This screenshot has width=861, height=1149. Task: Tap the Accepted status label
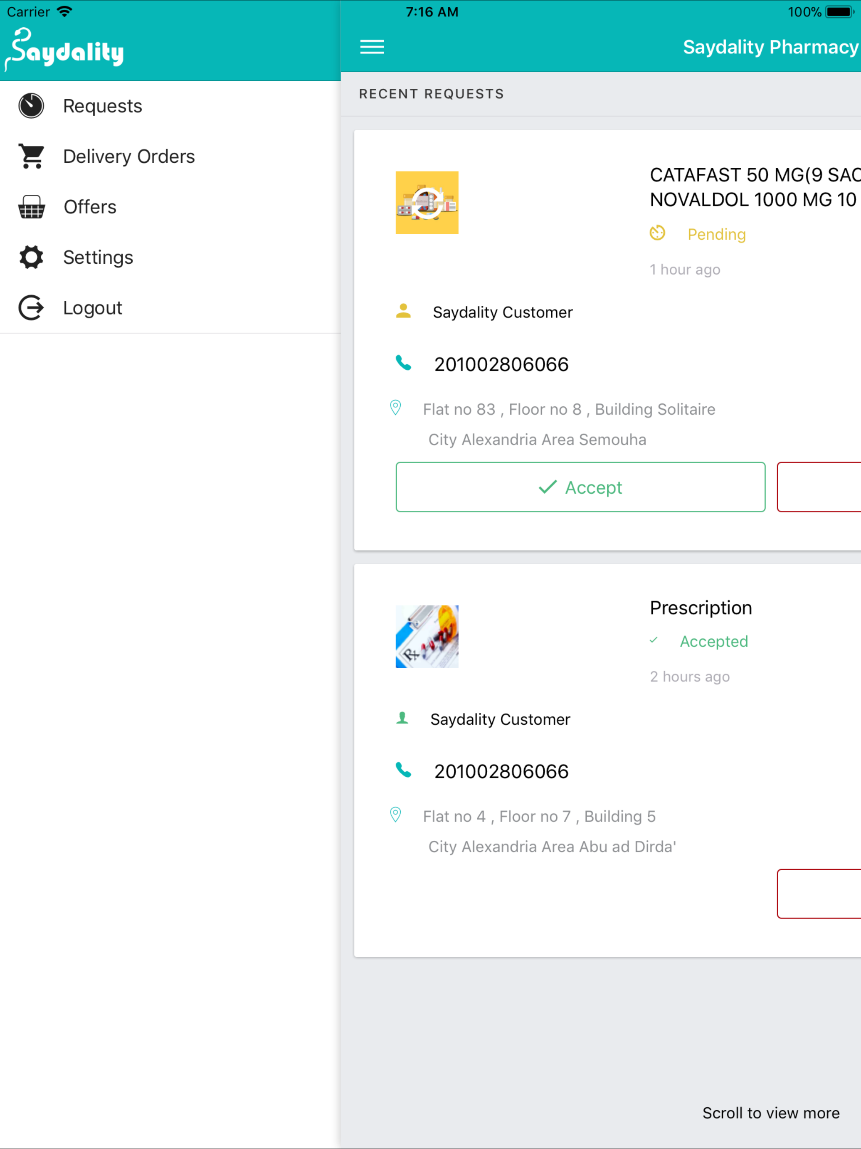(x=714, y=641)
